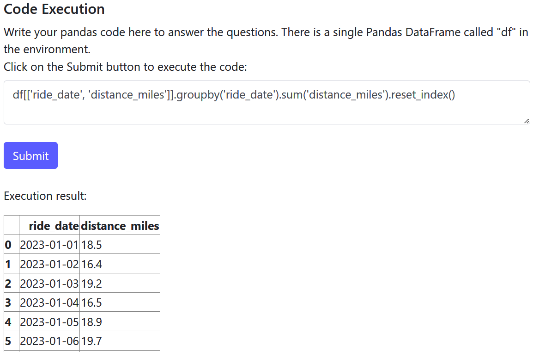Click the 19.2 distance value cell
This screenshot has height=352, width=533.
click(x=120, y=283)
